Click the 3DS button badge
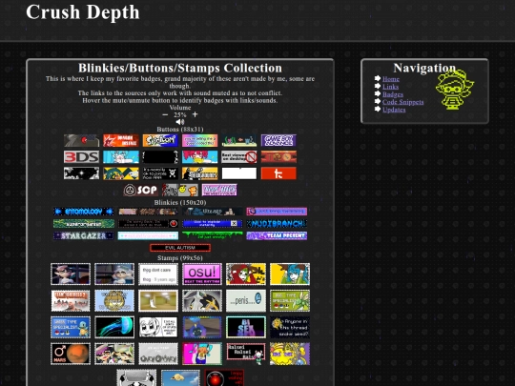Screen dimensions: 515x386 (x=81, y=157)
